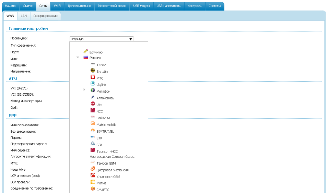
Task: Click the Мотив logo icon
Action: (x=93, y=182)
